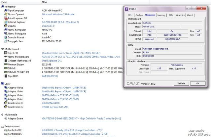Click the Tipe CPU icon
The image size is (211, 137).
click(x=6, y=53)
